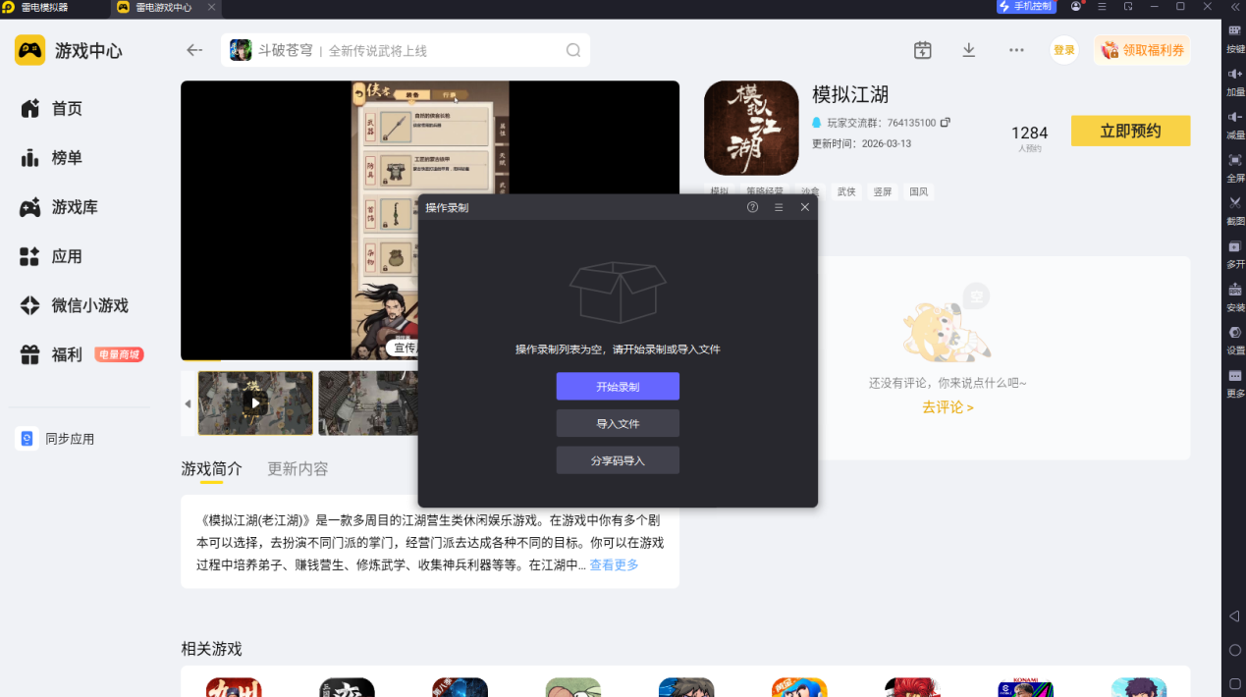Click 领取福利券 coupon button

click(x=1142, y=50)
